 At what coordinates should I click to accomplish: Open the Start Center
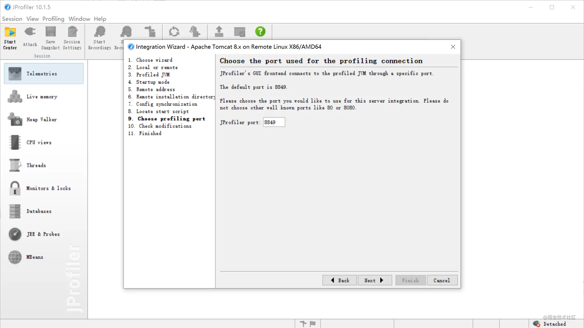[x=10, y=38]
